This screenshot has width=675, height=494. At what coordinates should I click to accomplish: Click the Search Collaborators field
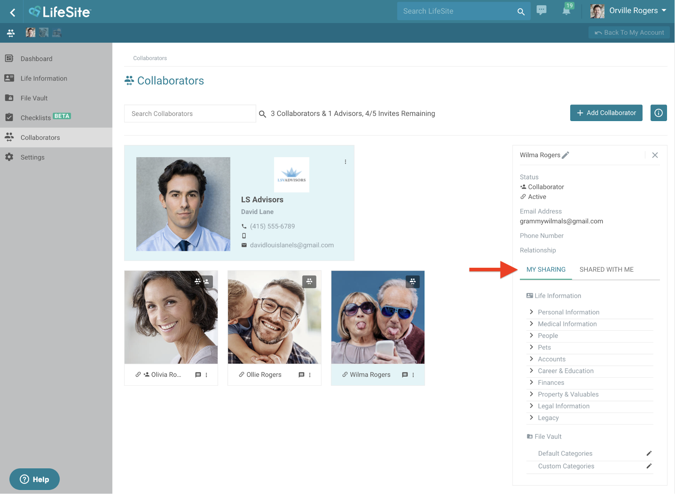click(x=190, y=114)
